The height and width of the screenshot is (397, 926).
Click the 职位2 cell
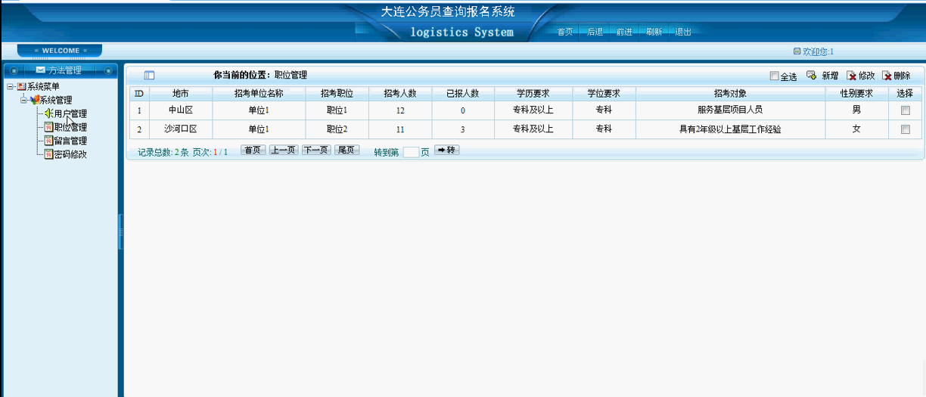(x=337, y=129)
